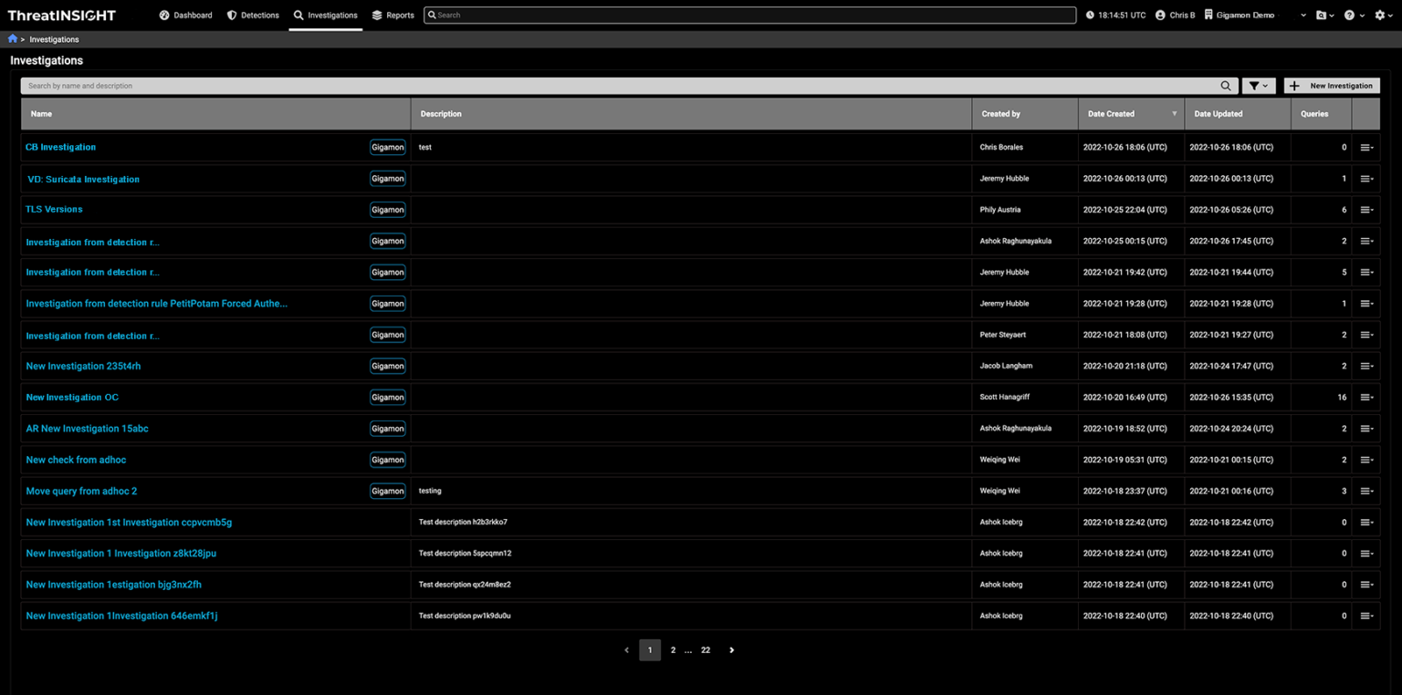
Task: Go to page 2 of investigations
Action: [673, 649]
